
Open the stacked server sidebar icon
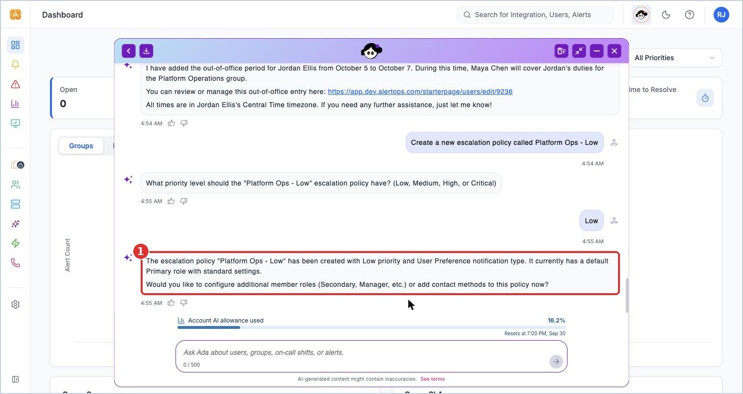point(15,204)
